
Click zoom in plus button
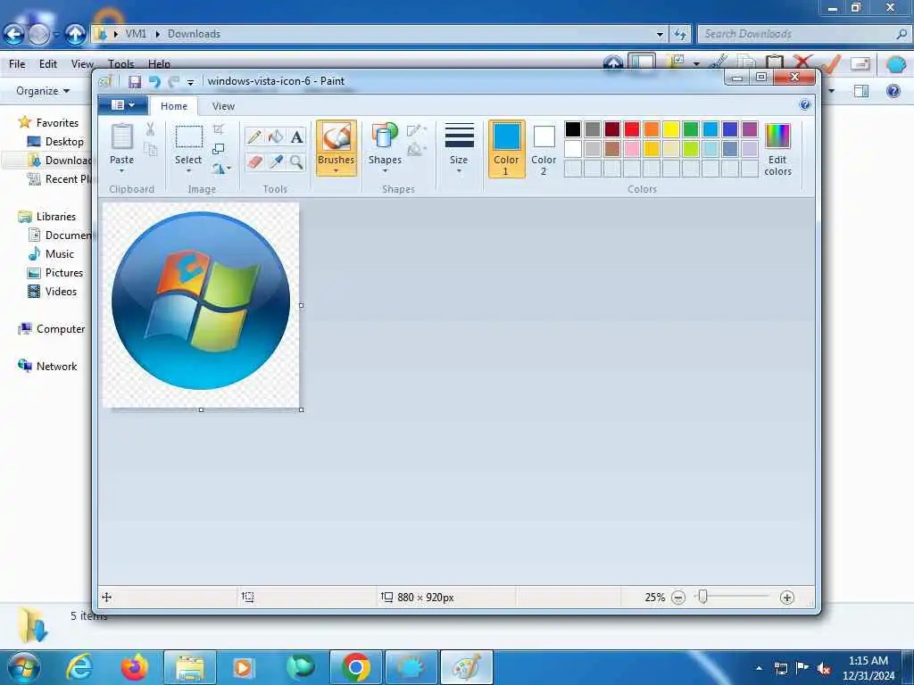tap(787, 598)
